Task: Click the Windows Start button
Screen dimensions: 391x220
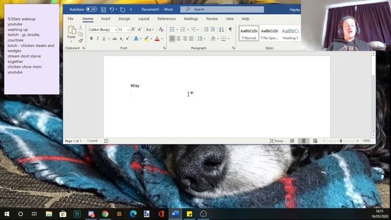Action: pos(7,214)
